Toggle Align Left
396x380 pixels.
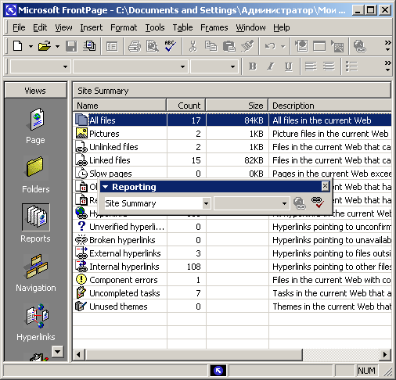[x=311, y=66]
